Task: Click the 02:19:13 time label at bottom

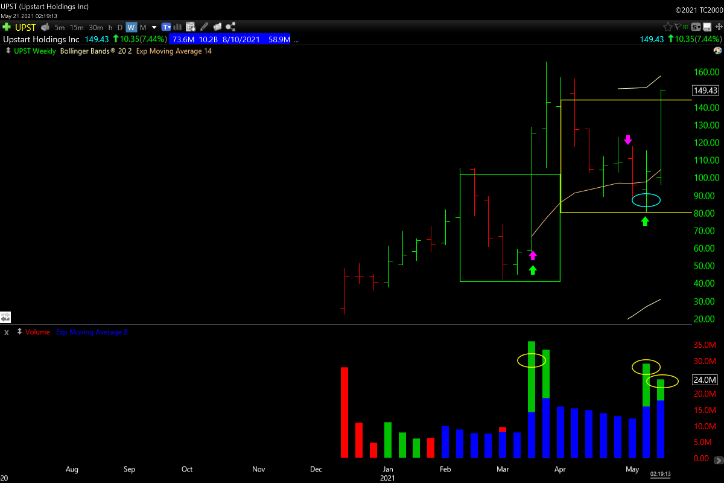Action: click(x=660, y=474)
